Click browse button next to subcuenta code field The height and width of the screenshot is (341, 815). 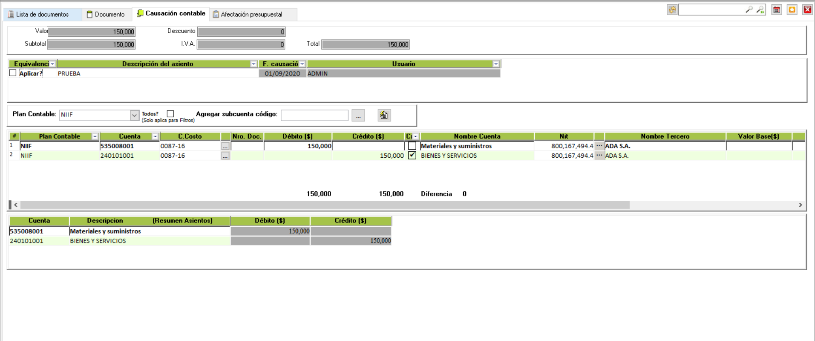[x=358, y=116]
